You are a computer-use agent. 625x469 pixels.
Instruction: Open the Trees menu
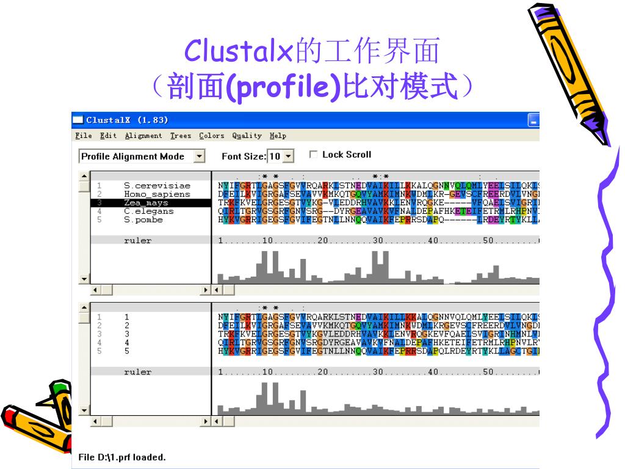coord(181,136)
